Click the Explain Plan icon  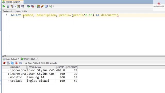[x=12, y=6]
